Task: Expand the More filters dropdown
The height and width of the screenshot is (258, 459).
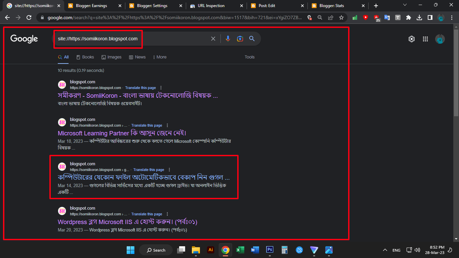Action: (160, 57)
